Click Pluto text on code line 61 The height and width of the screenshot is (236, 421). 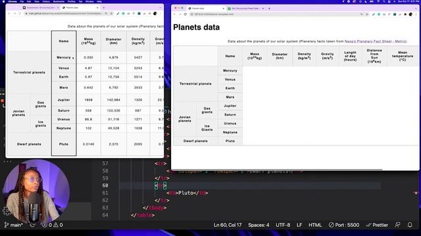[x=186, y=193]
